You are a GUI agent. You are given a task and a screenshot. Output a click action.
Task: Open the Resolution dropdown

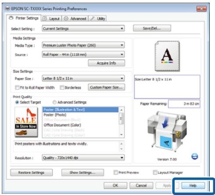point(83,158)
